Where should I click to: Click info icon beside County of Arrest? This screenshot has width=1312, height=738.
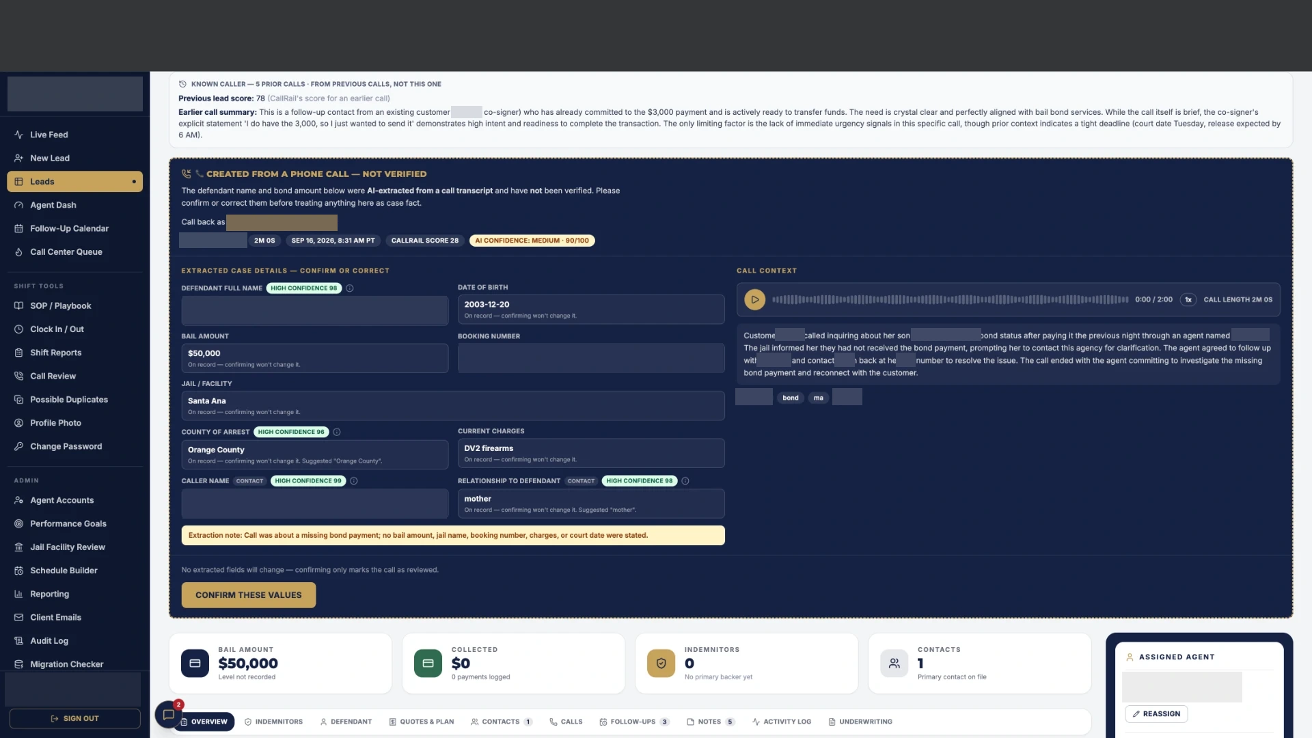point(337,432)
